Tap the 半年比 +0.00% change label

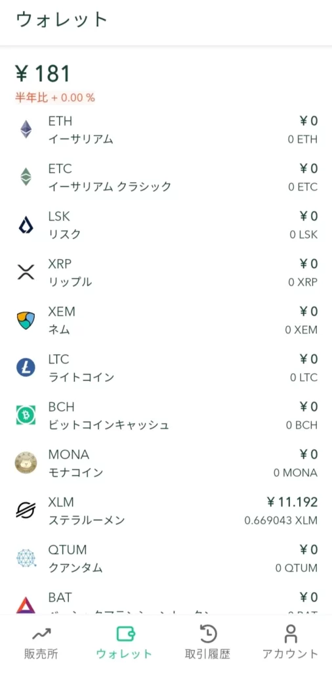pos(55,97)
